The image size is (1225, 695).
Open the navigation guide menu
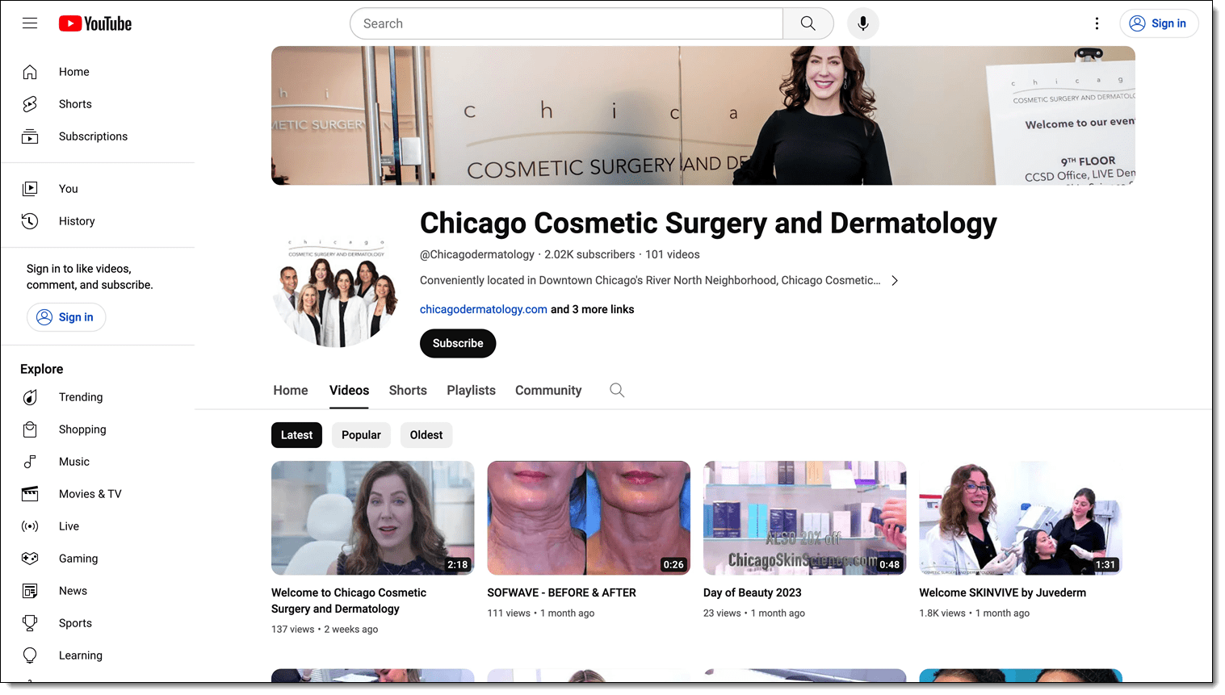tap(30, 23)
